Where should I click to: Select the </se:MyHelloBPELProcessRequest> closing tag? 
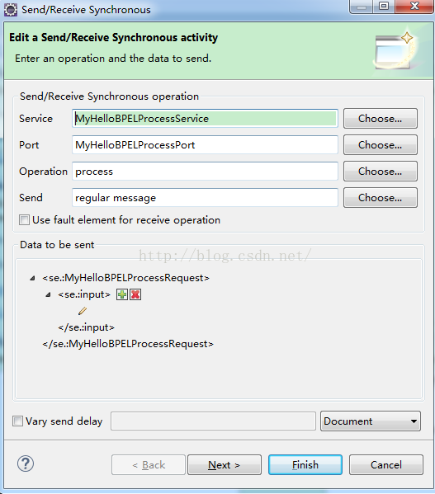(128, 344)
